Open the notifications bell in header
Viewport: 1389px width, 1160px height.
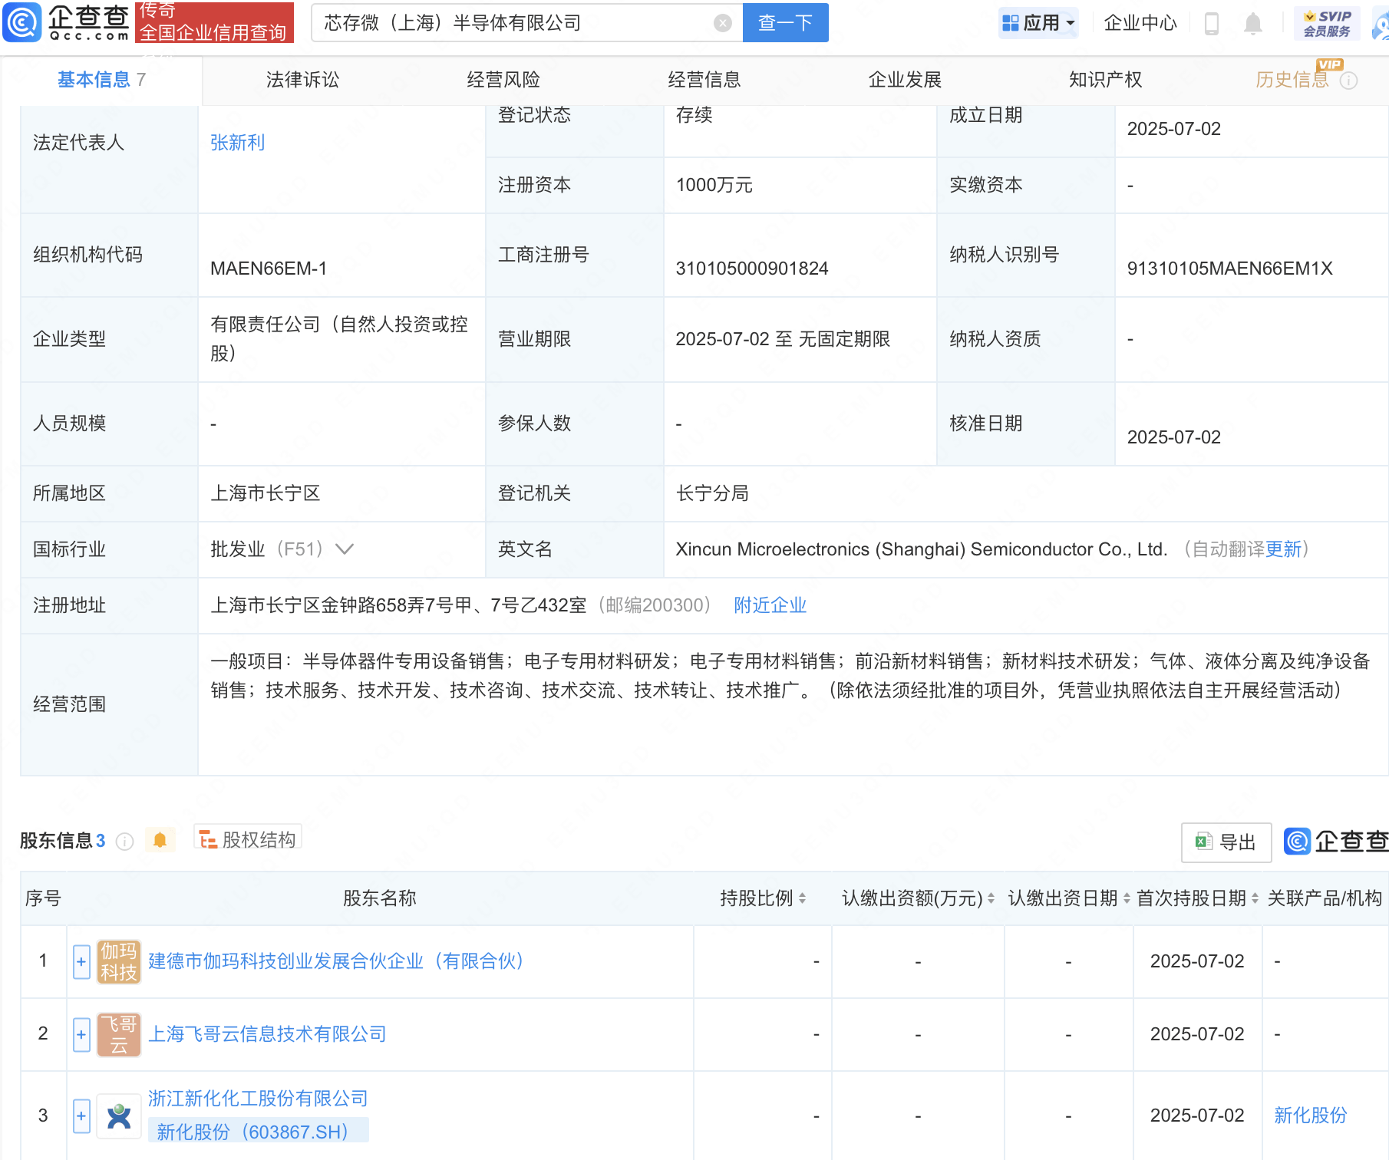[1252, 24]
